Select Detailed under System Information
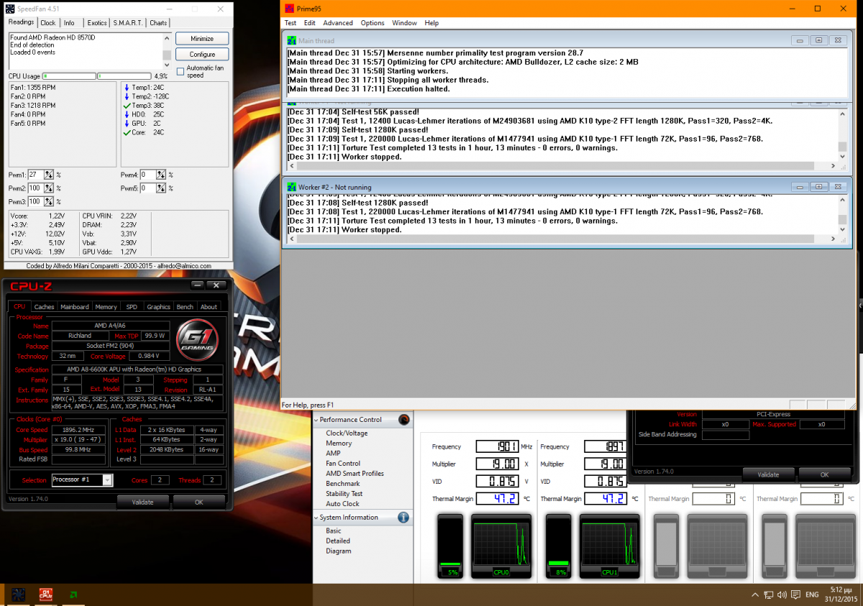This screenshot has height=606, width=863. tap(338, 541)
